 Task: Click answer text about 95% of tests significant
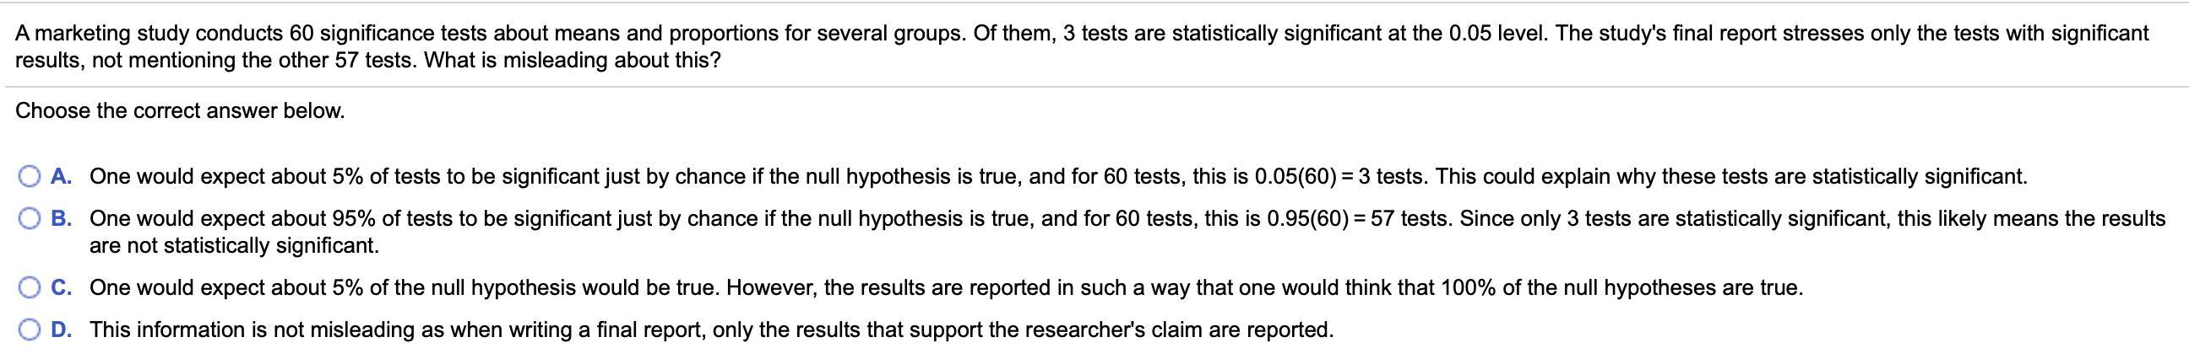tap(1127, 219)
